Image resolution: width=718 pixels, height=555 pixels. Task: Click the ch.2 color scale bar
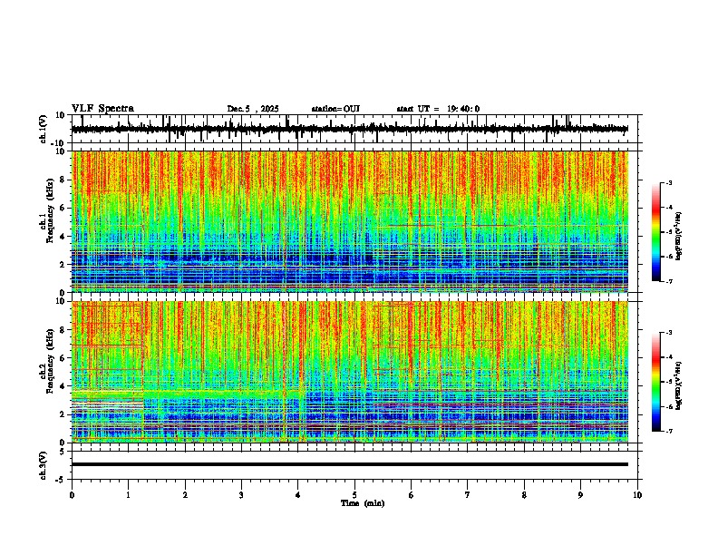tap(655, 382)
